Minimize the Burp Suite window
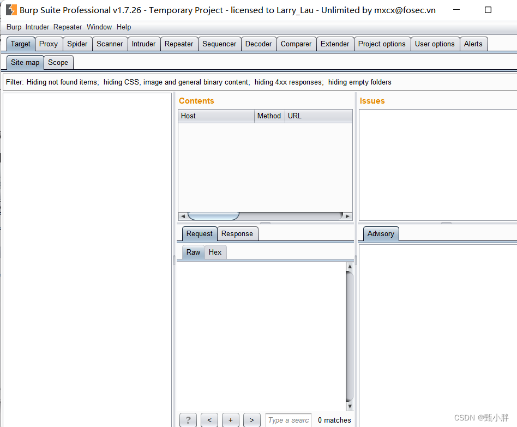Screen dimensions: 517x427 (x=456, y=10)
